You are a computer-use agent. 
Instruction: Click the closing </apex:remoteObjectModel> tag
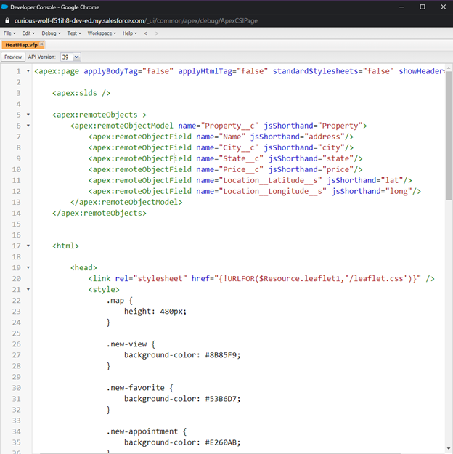coord(126,202)
